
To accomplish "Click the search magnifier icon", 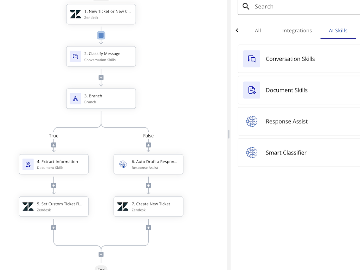I will tap(246, 6).
